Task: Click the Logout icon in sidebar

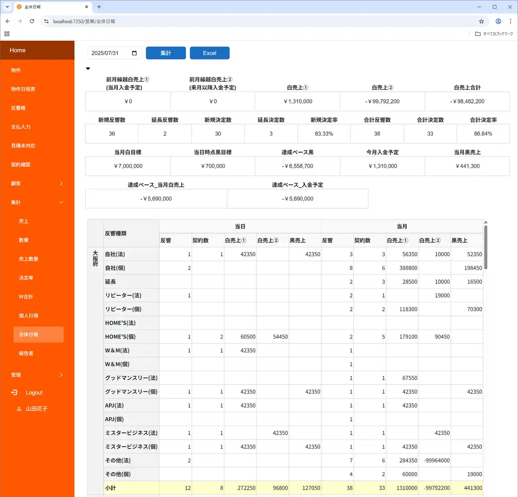Action: (x=14, y=392)
